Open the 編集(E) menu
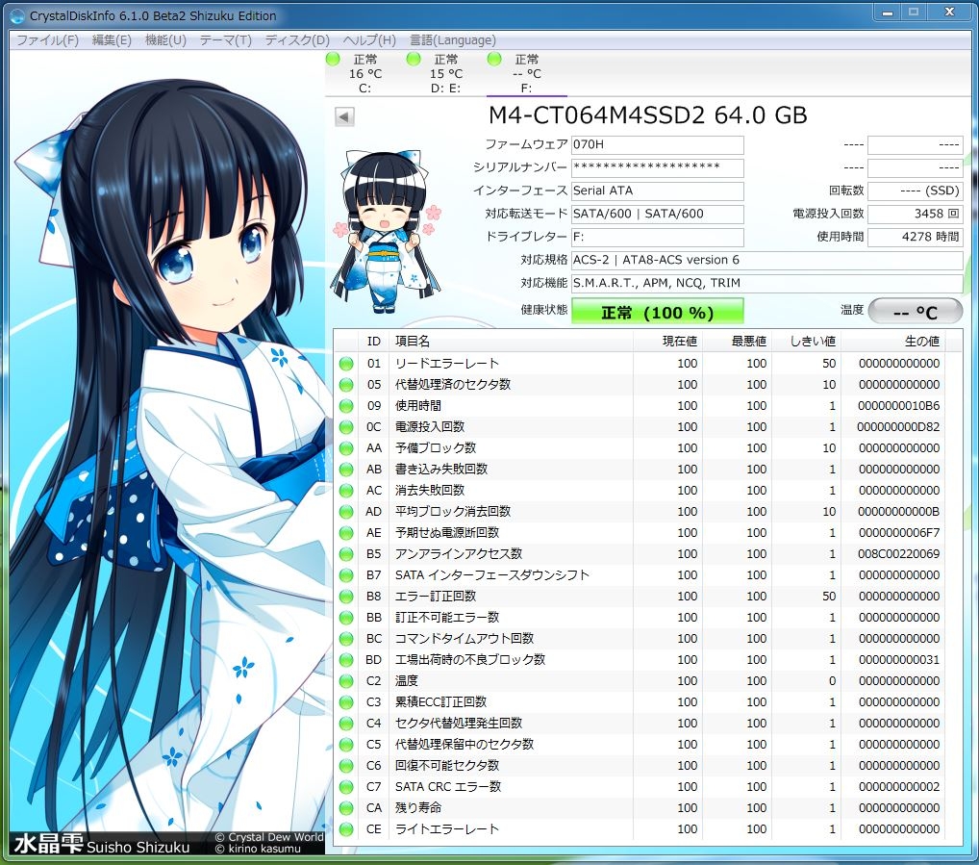Viewport: 979px width, 865px height. 112,40
